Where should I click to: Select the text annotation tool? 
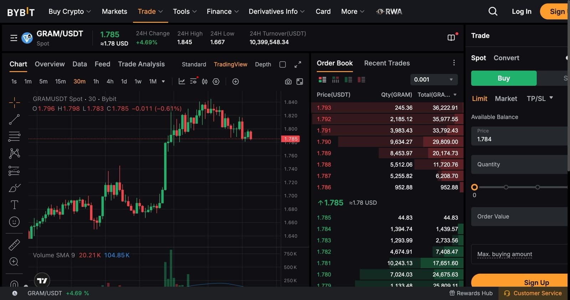(x=14, y=205)
